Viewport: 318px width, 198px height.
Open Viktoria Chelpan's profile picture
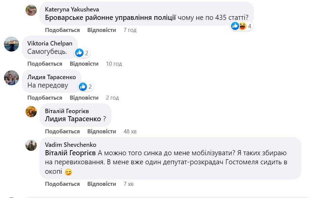(11, 44)
